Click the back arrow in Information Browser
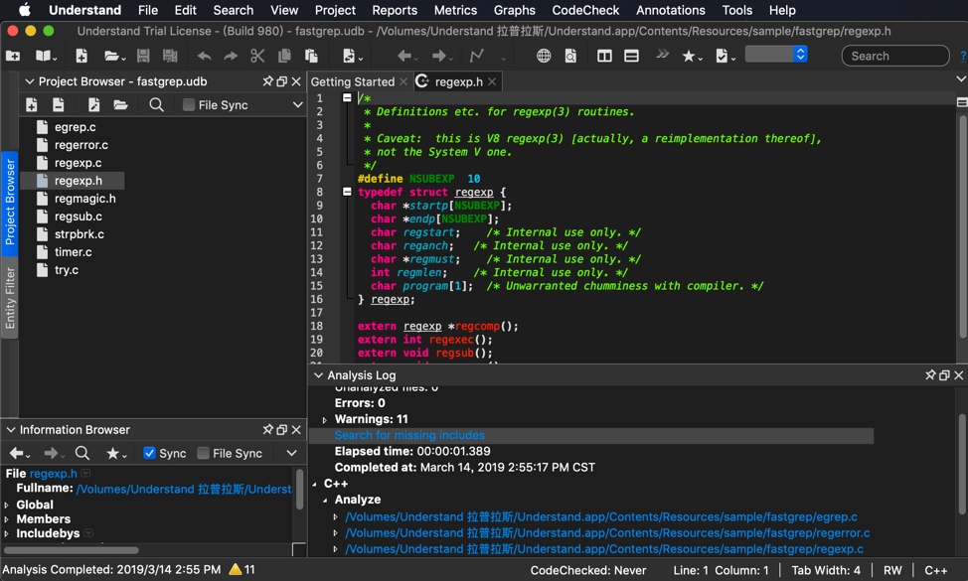This screenshot has height=581, width=968. (x=17, y=454)
